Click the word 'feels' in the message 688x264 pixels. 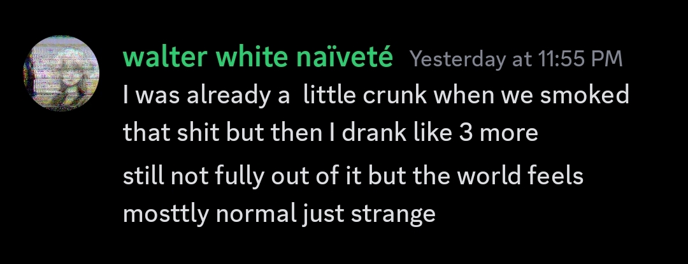[x=558, y=176]
